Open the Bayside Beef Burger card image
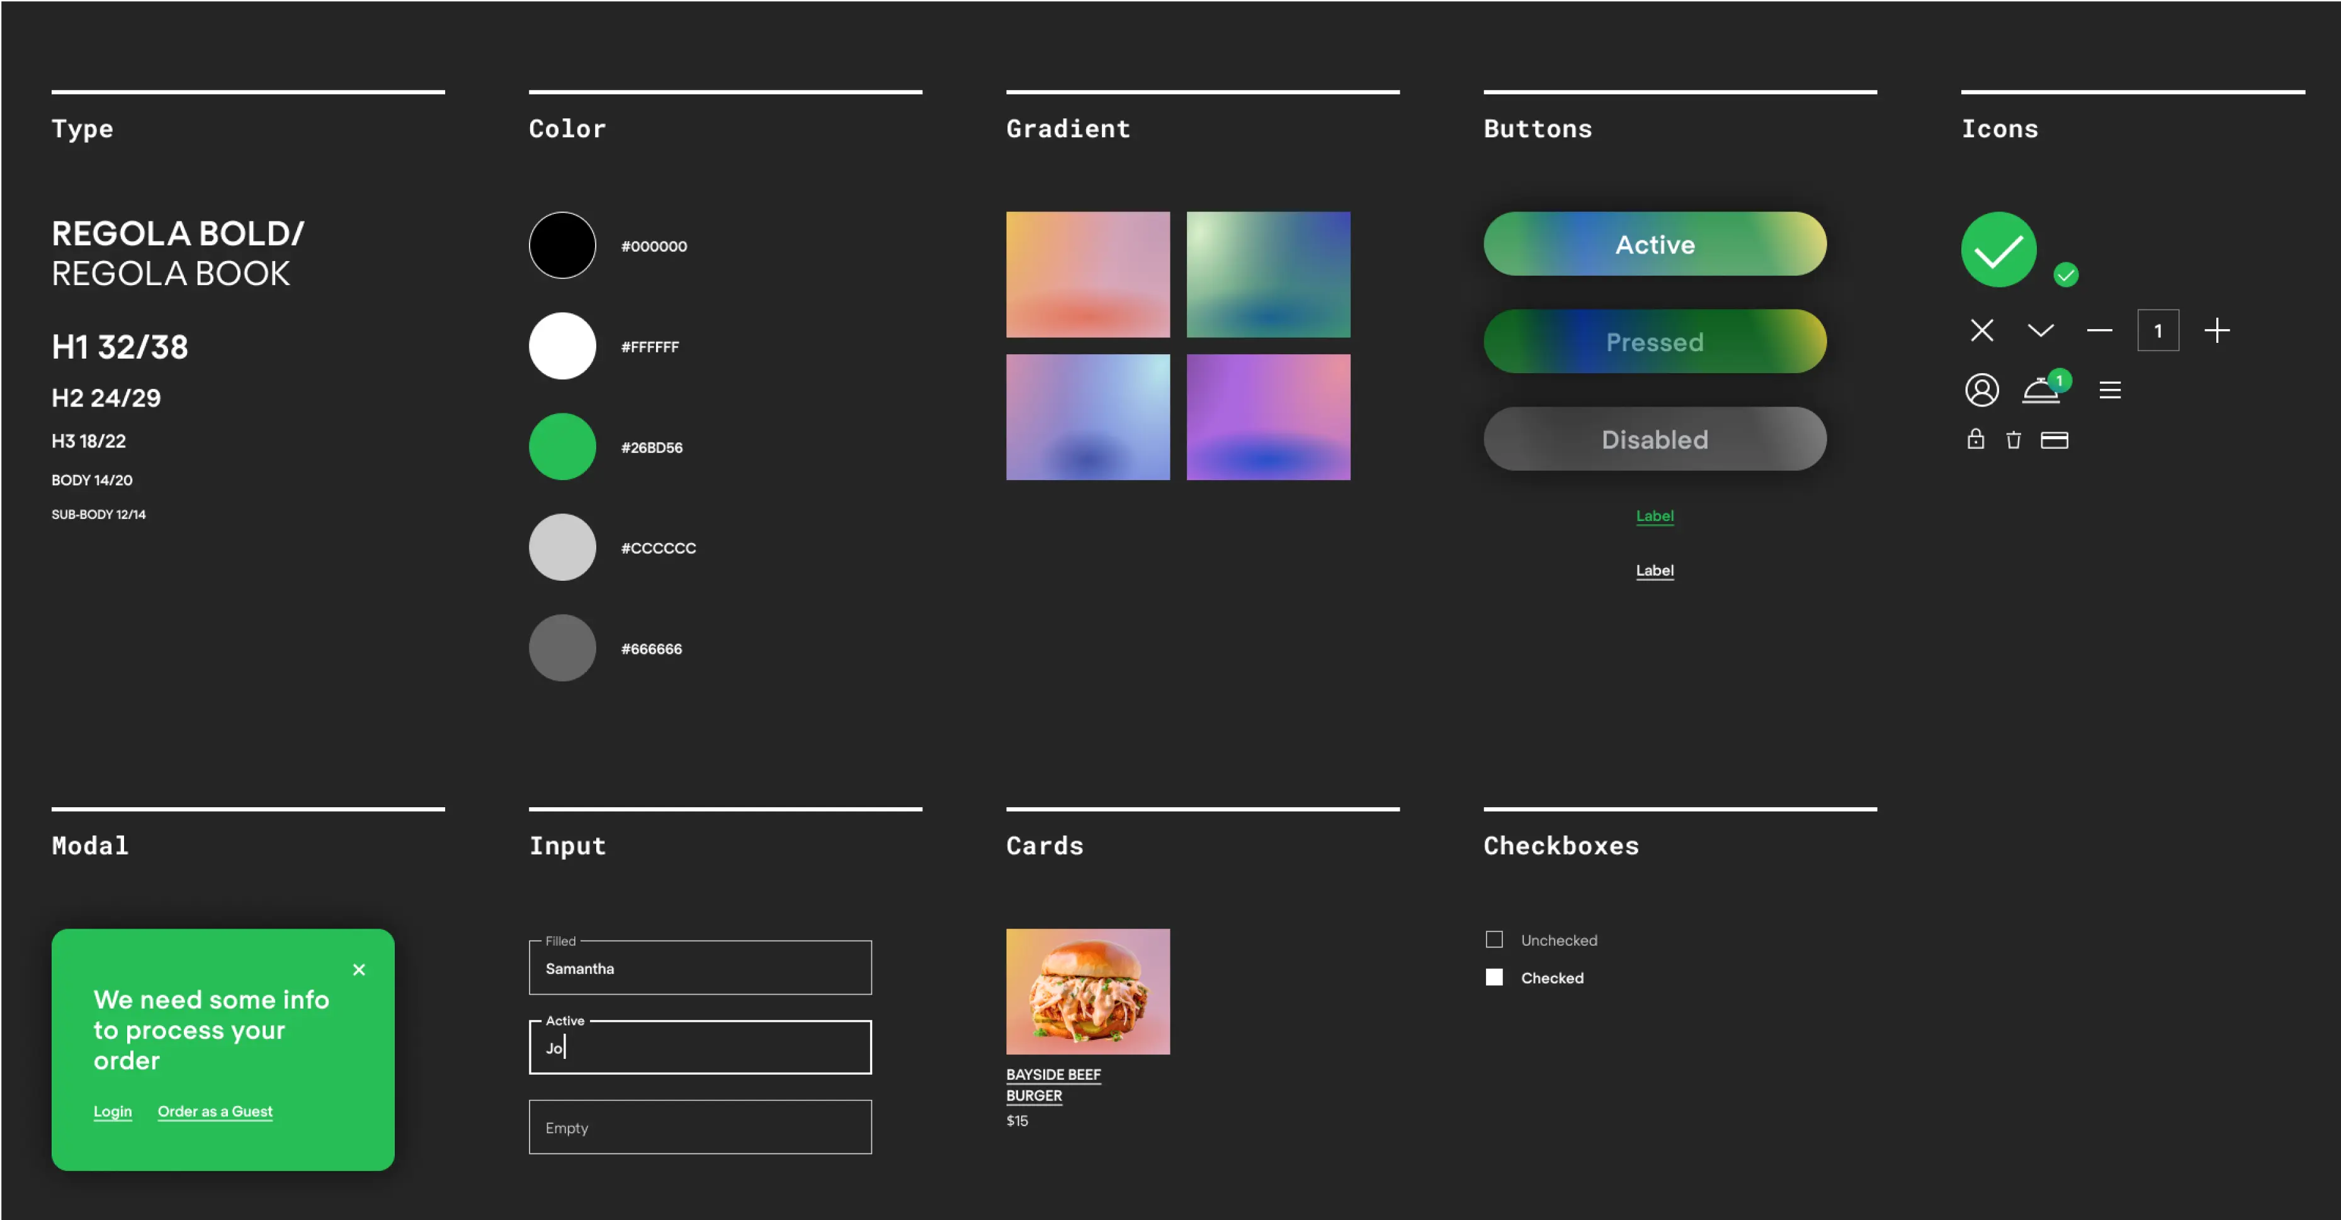The width and height of the screenshot is (2341, 1220). click(1087, 991)
